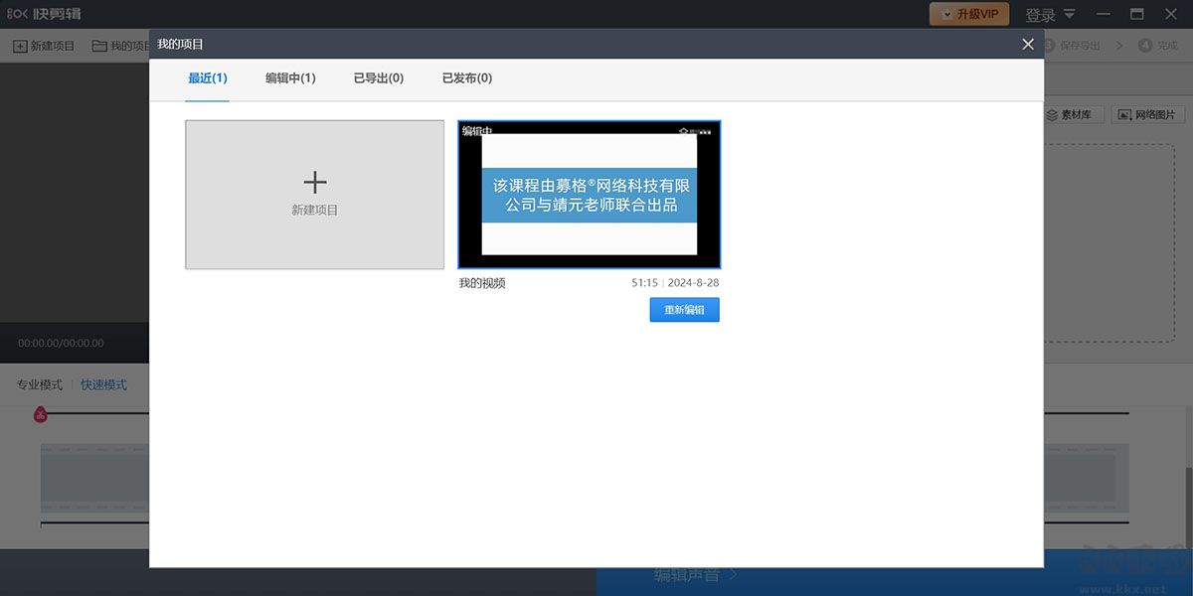Viewport: 1193px width, 596px height.
Task: Click 重新编辑 to re-edit the video
Action: 684,310
